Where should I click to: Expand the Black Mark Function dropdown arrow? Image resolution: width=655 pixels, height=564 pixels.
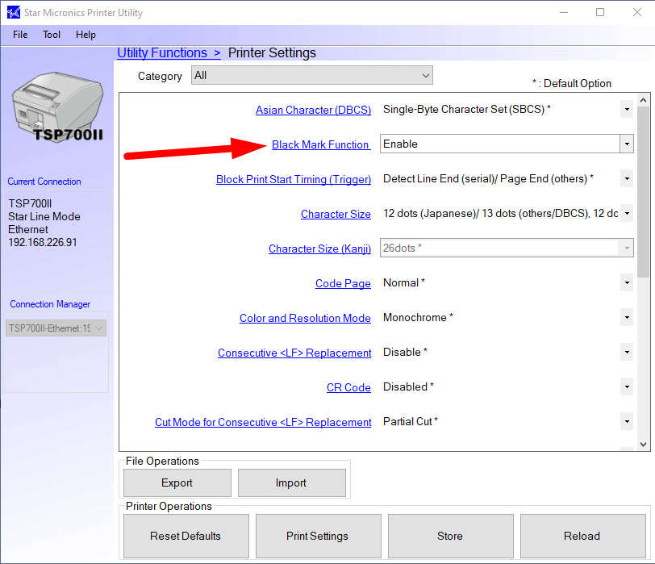tap(627, 144)
